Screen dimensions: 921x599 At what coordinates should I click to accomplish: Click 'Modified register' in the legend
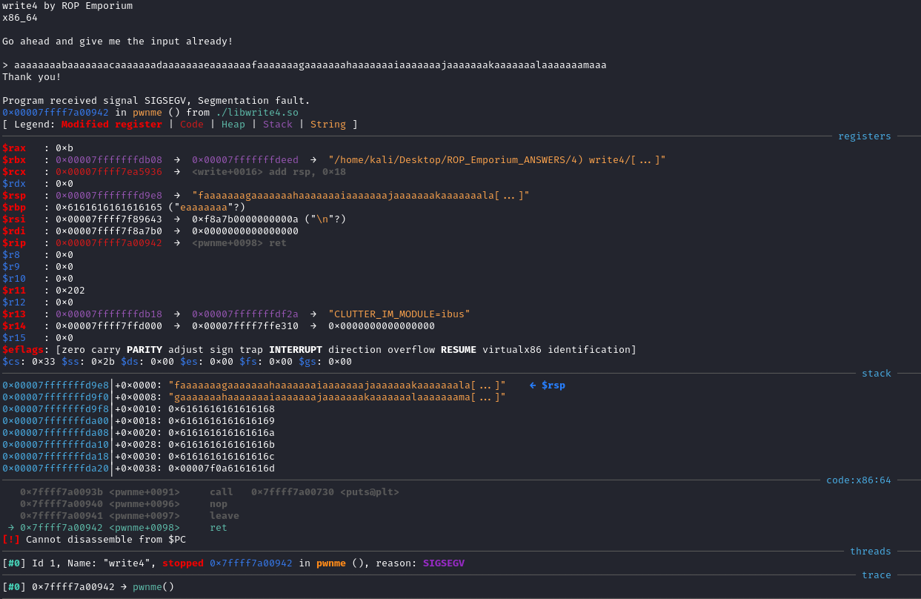point(112,125)
